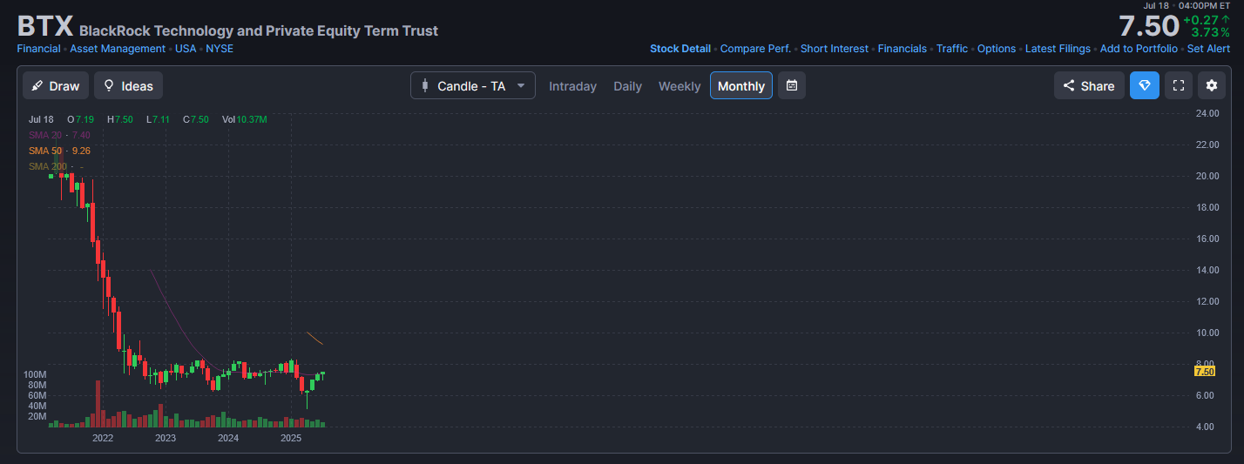1244x464 pixels.
Task: Open the Financial sector link
Action: pyautogui.click(x=38, y=49)
